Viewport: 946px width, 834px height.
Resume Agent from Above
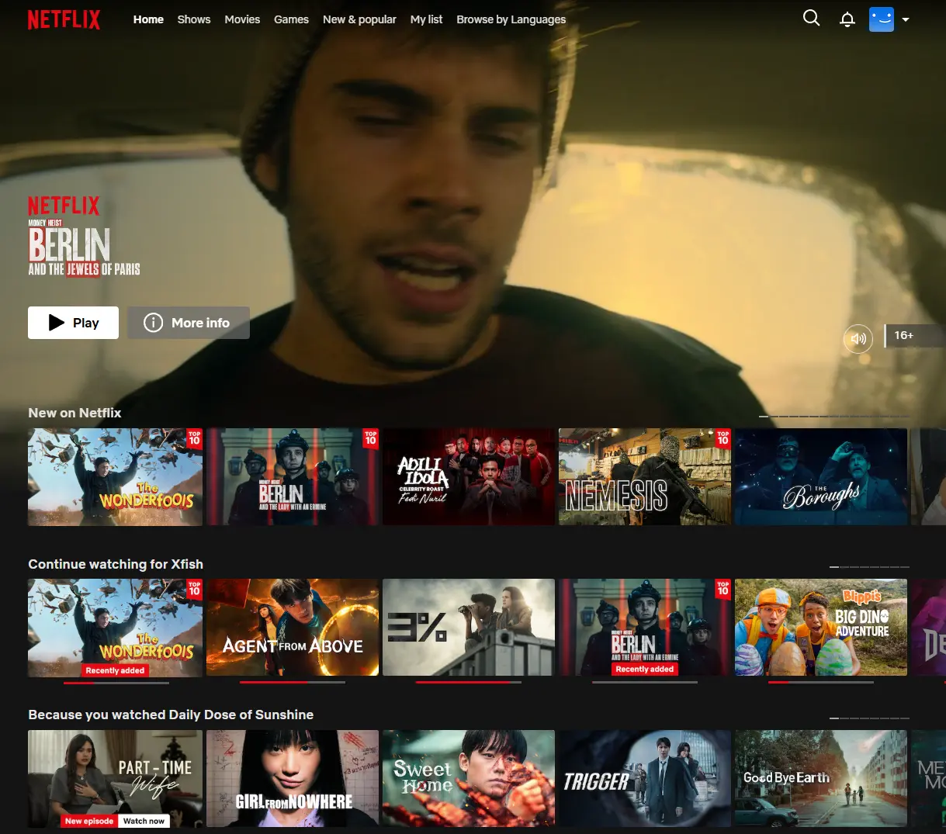(293, 628)
